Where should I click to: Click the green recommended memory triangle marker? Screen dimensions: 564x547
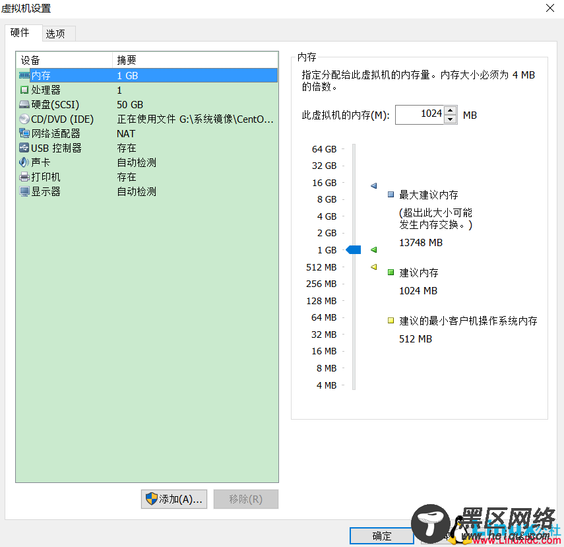[x=374, y=250]
